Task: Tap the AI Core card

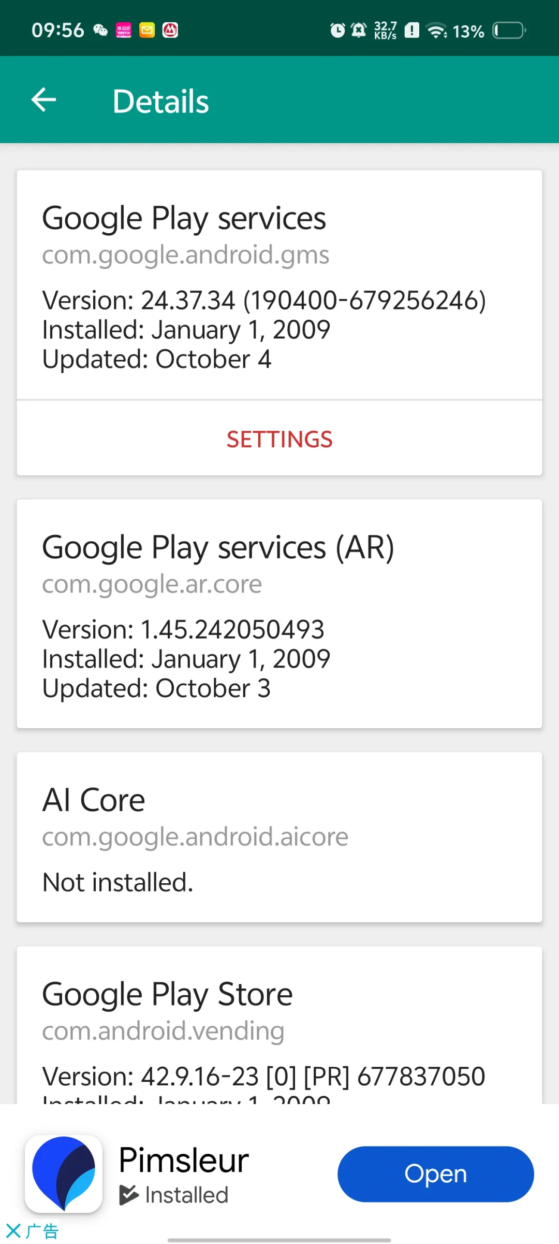Action: 279,837
